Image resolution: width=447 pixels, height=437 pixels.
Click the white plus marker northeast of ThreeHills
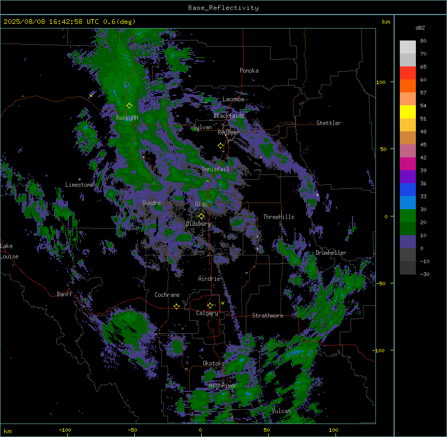tap(317, 195)
